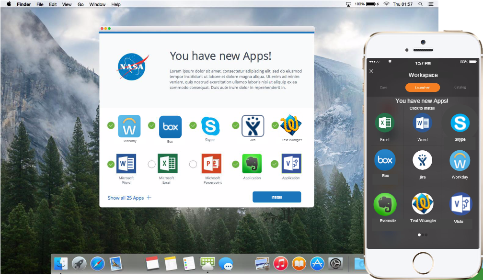Open the Edit menu
Image resolution: width=483 pixels, height=280 pixels.
tap(53, 4)
